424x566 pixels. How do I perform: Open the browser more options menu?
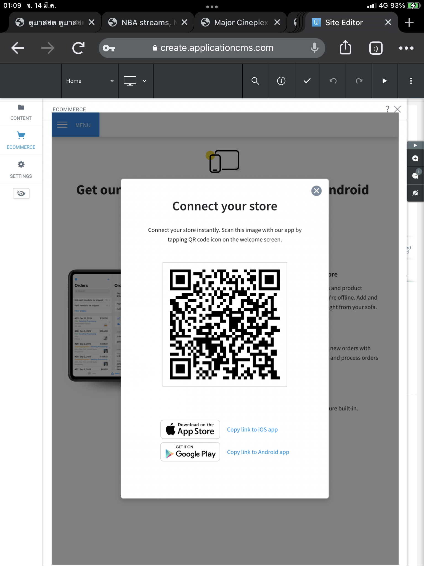(406, 48)
